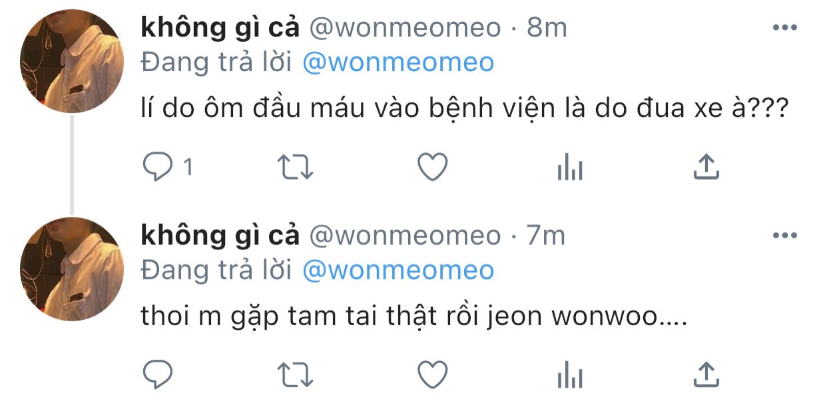827x405 pixels.
Task: Open more options on the 7m tweet
Action: pyautogui.click(x=784, y=235)
